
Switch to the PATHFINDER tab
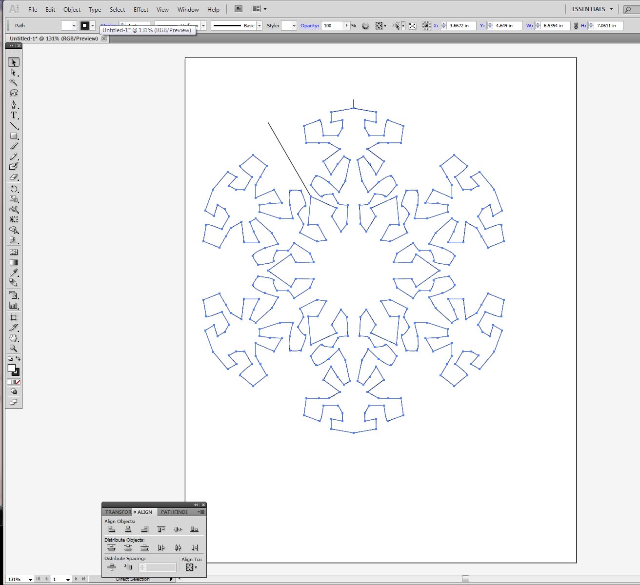point(173,512)
